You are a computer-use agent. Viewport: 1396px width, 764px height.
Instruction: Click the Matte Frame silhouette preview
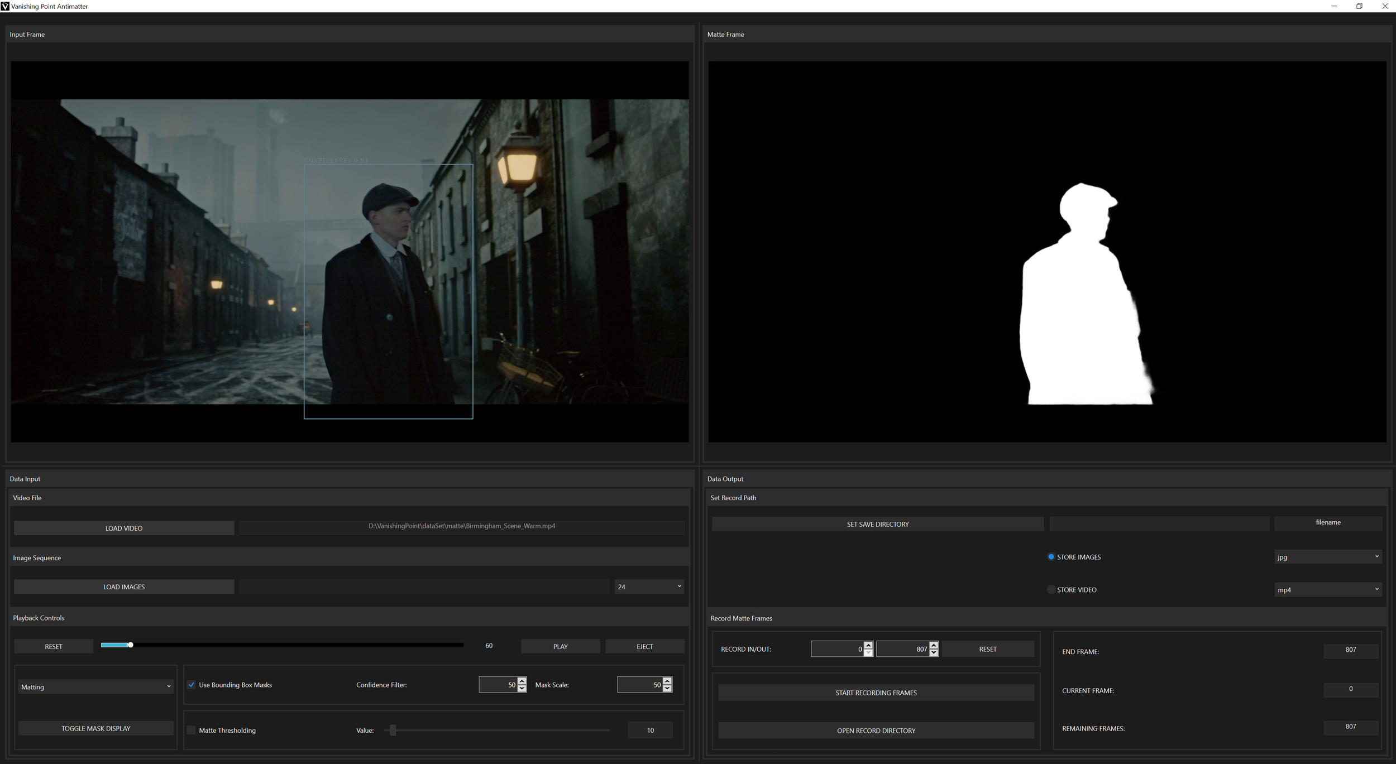coord(1048,252)
